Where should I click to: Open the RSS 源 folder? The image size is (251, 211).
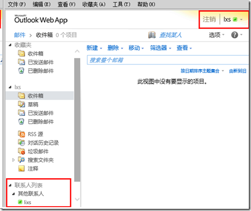coord(35,134)
